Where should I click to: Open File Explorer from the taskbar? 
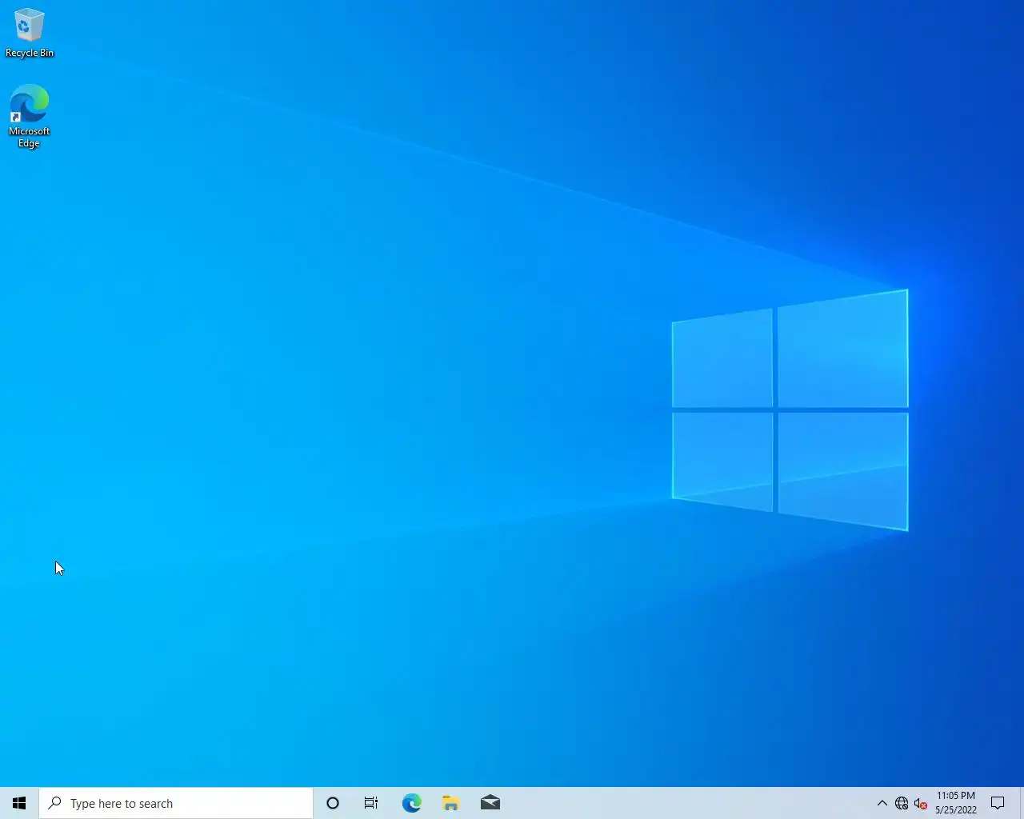(x=450, y=803)
